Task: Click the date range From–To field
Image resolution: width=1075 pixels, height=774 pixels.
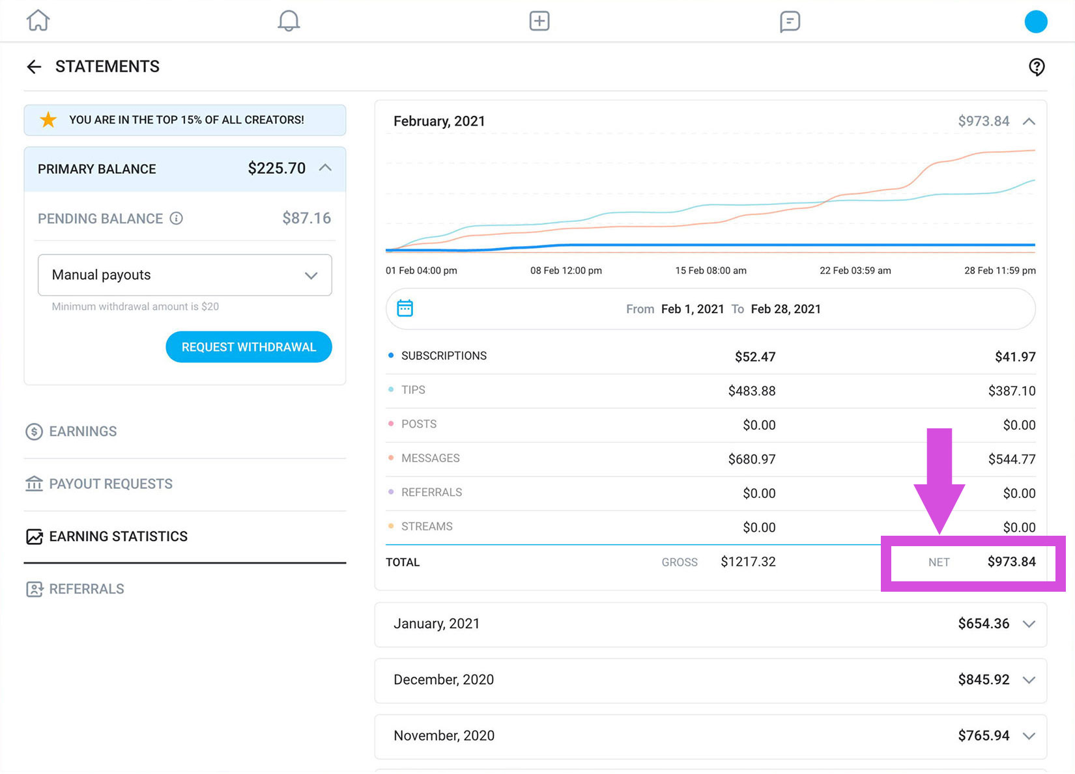Action: 723,309
